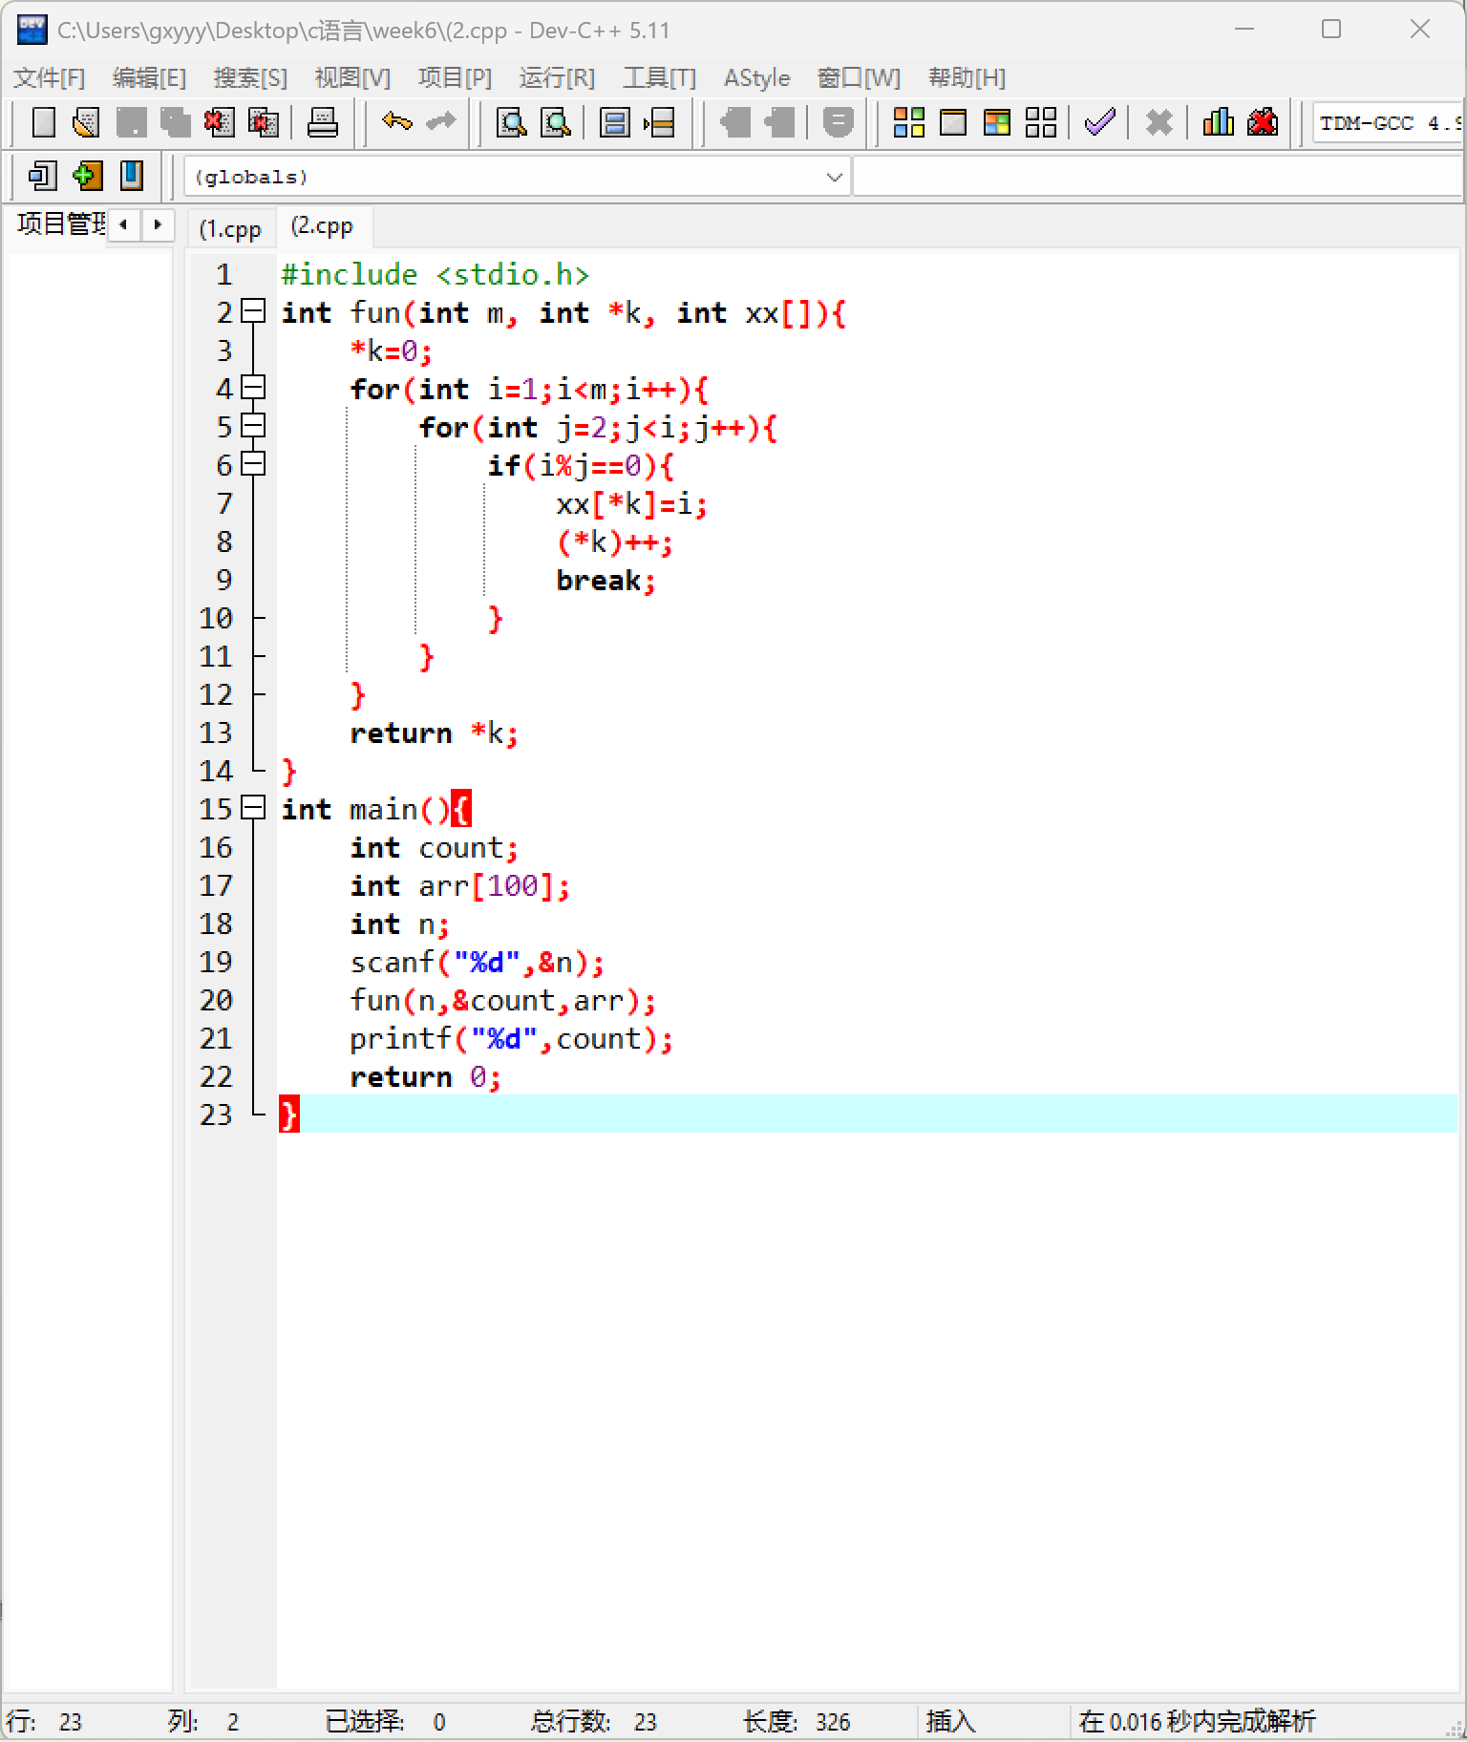Click the Close All files icon
1467x1742 pixels.
(x=263, y=122)
